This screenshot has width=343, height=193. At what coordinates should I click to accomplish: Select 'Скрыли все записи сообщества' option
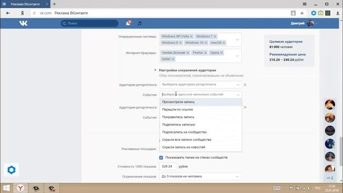[x=201, y=139]
